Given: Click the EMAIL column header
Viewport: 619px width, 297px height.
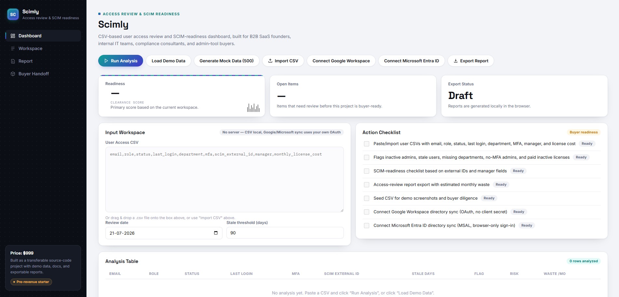Looking at the screenshot, I should tap(115, 274).
